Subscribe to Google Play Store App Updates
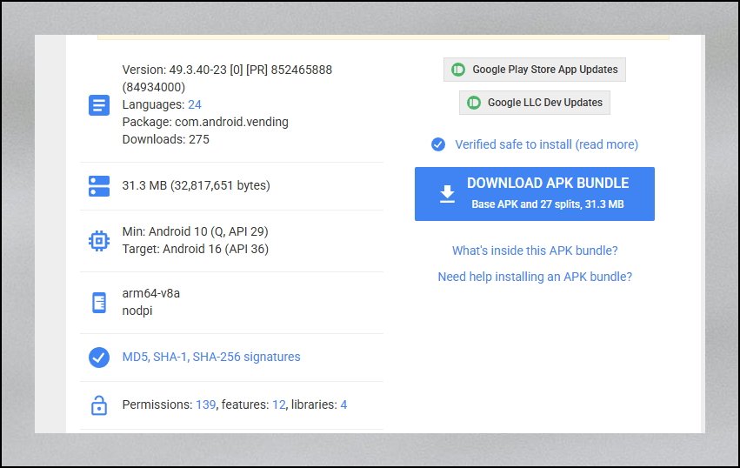 coord(535,70)
